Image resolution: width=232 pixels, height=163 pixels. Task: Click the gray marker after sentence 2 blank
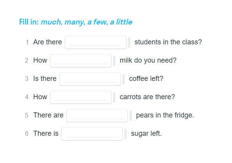click(114, 61)
